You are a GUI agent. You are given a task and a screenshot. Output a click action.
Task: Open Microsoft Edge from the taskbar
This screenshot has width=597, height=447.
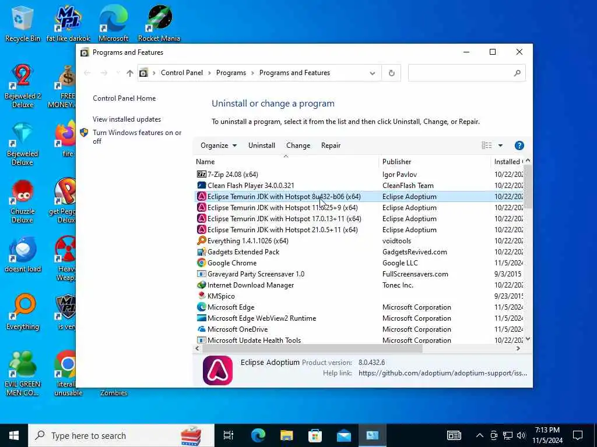258,435
